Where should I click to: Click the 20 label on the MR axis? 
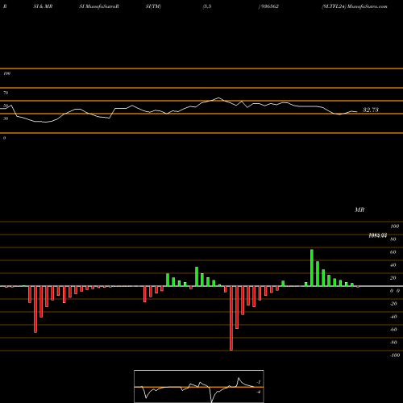tap(393, 278)
